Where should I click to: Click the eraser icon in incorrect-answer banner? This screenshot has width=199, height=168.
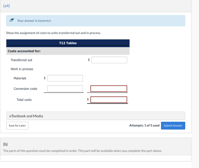pyautogui.click(x=12, y=20)
